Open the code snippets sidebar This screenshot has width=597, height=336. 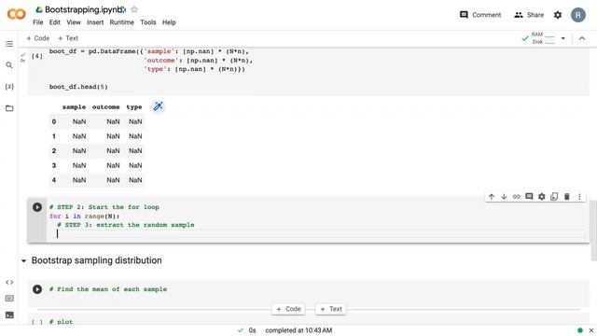coord(9,282)
